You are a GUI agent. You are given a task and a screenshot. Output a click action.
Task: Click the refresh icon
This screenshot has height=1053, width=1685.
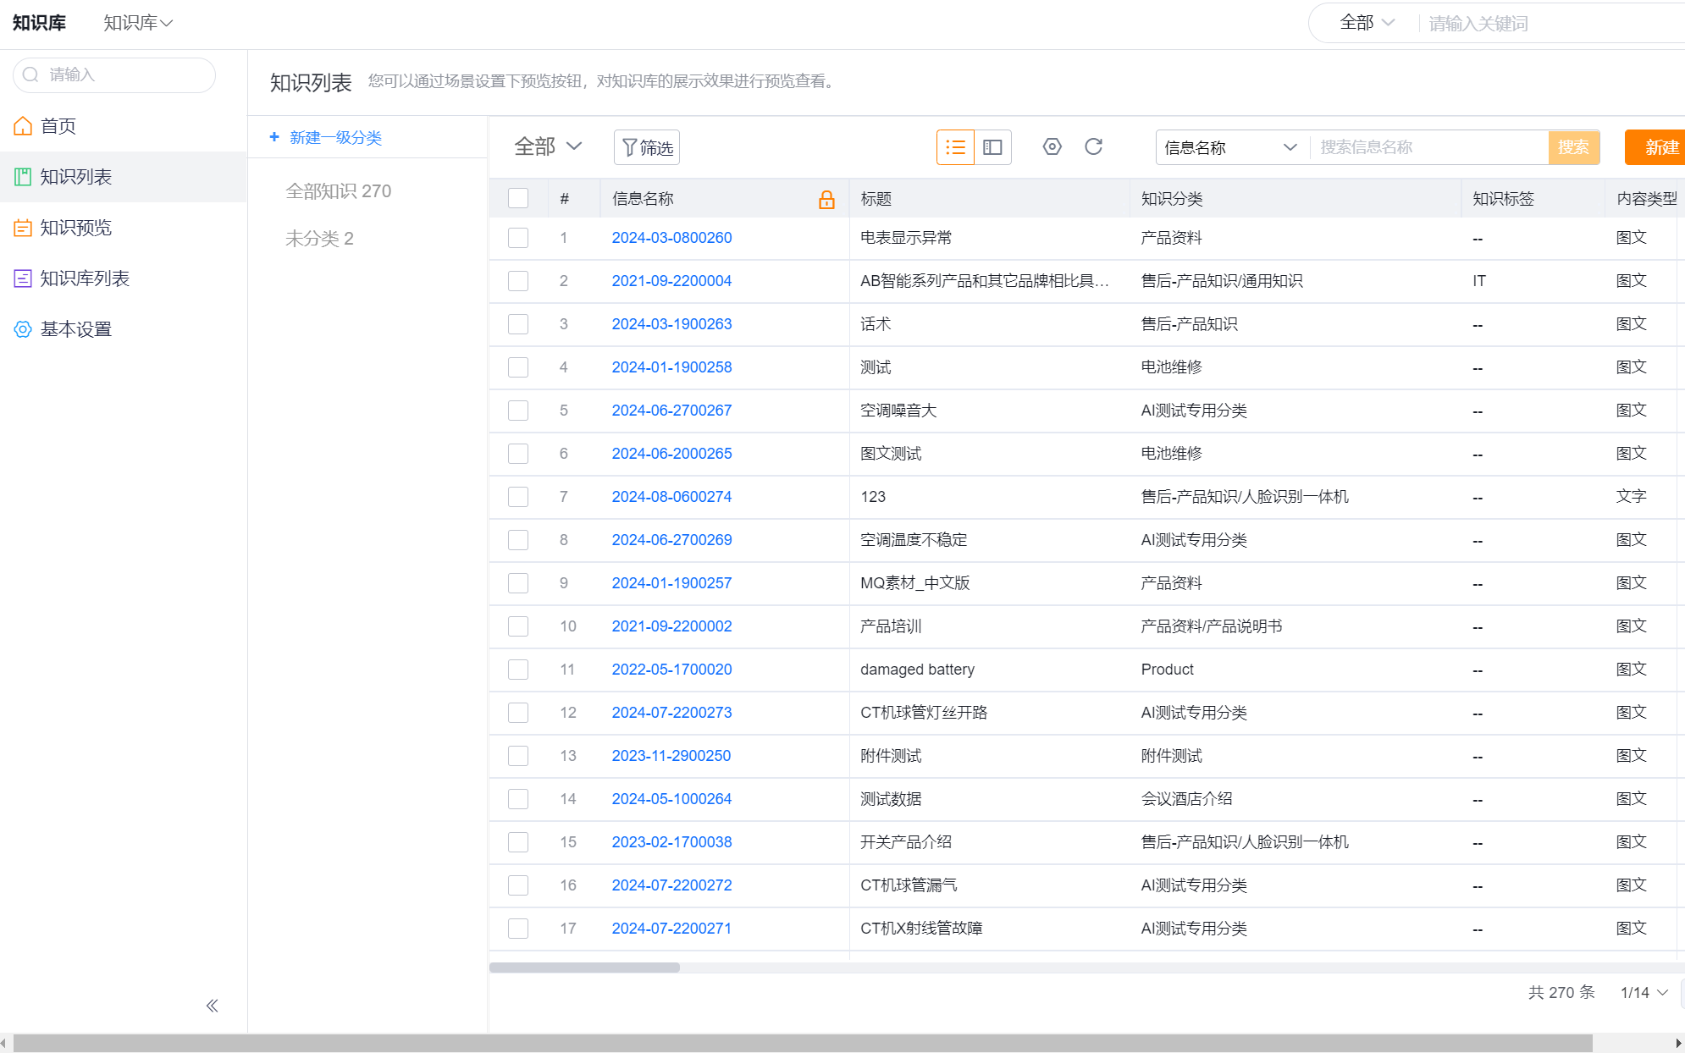pos(1093,146)
